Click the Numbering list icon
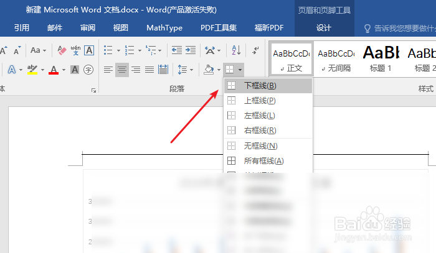The width and height of the screenshot is (436, 253). pos(130,50)
